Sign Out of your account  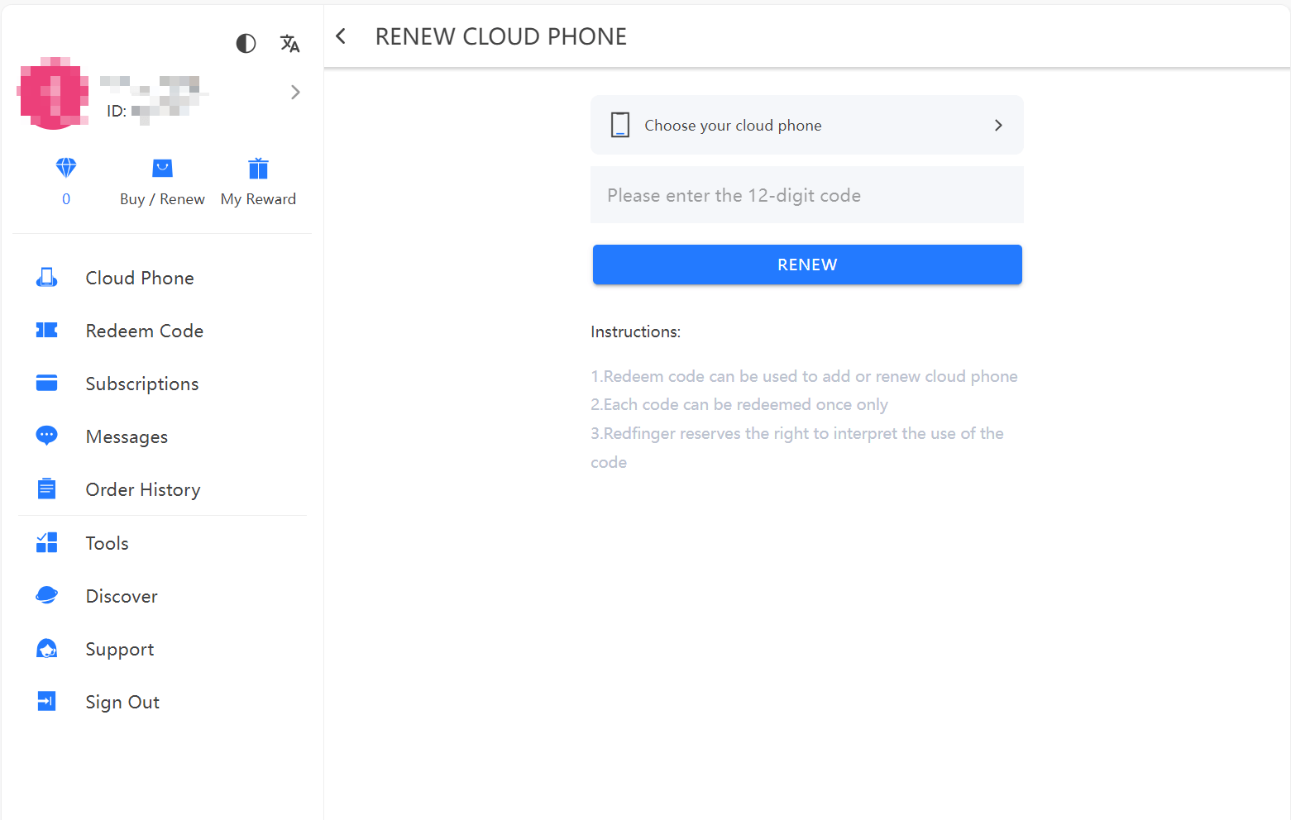pyautogui.click(x=122, y=701)
